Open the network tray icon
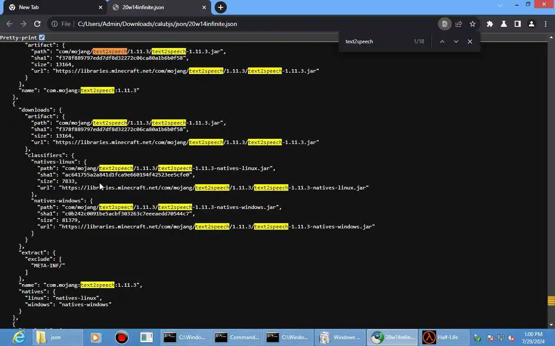This screenshot has height=346, width=555. click(501, 338)
